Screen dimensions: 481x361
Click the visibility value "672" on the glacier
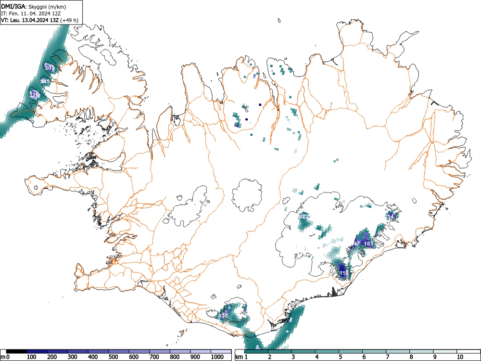[303, 217]
